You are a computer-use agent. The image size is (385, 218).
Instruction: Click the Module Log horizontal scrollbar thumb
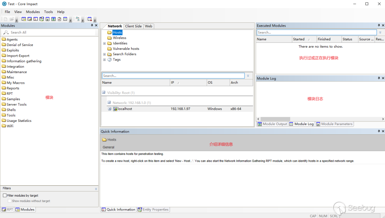click(275, 119)
